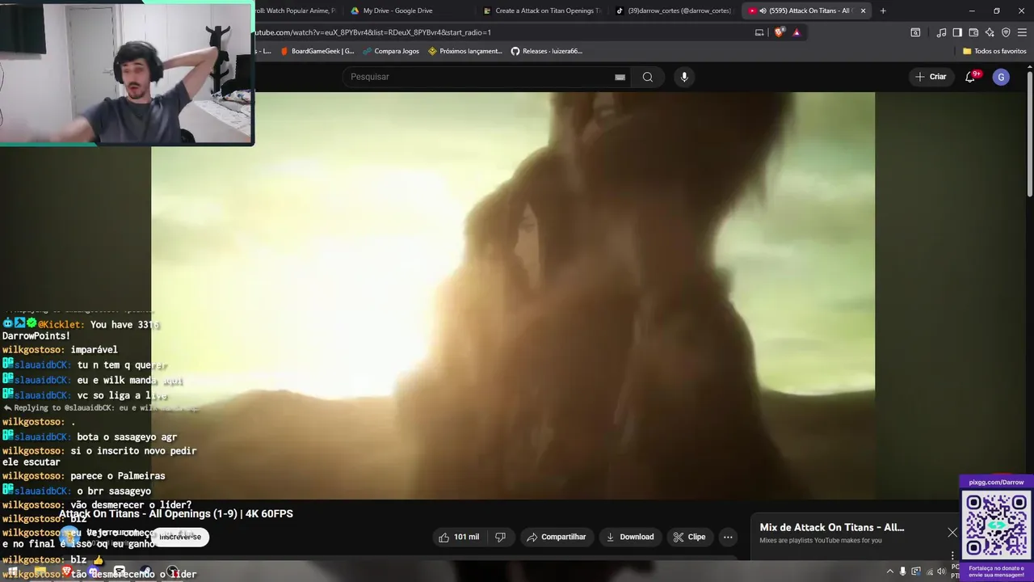1034x582 pixels.
Task: Open the on-screen keyboard icon in search
Action: click(x=620, y=77)
